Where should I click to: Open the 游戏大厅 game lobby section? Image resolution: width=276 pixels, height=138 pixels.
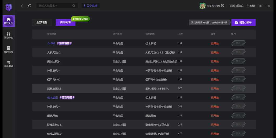[8, 21]
